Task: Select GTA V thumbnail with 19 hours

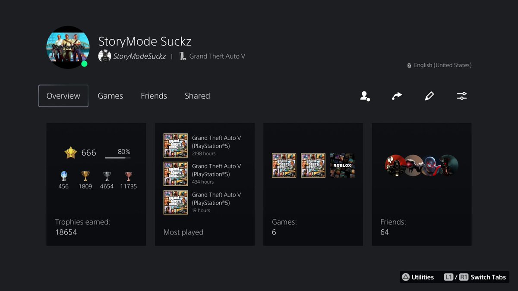Action: tap(176, 202)
